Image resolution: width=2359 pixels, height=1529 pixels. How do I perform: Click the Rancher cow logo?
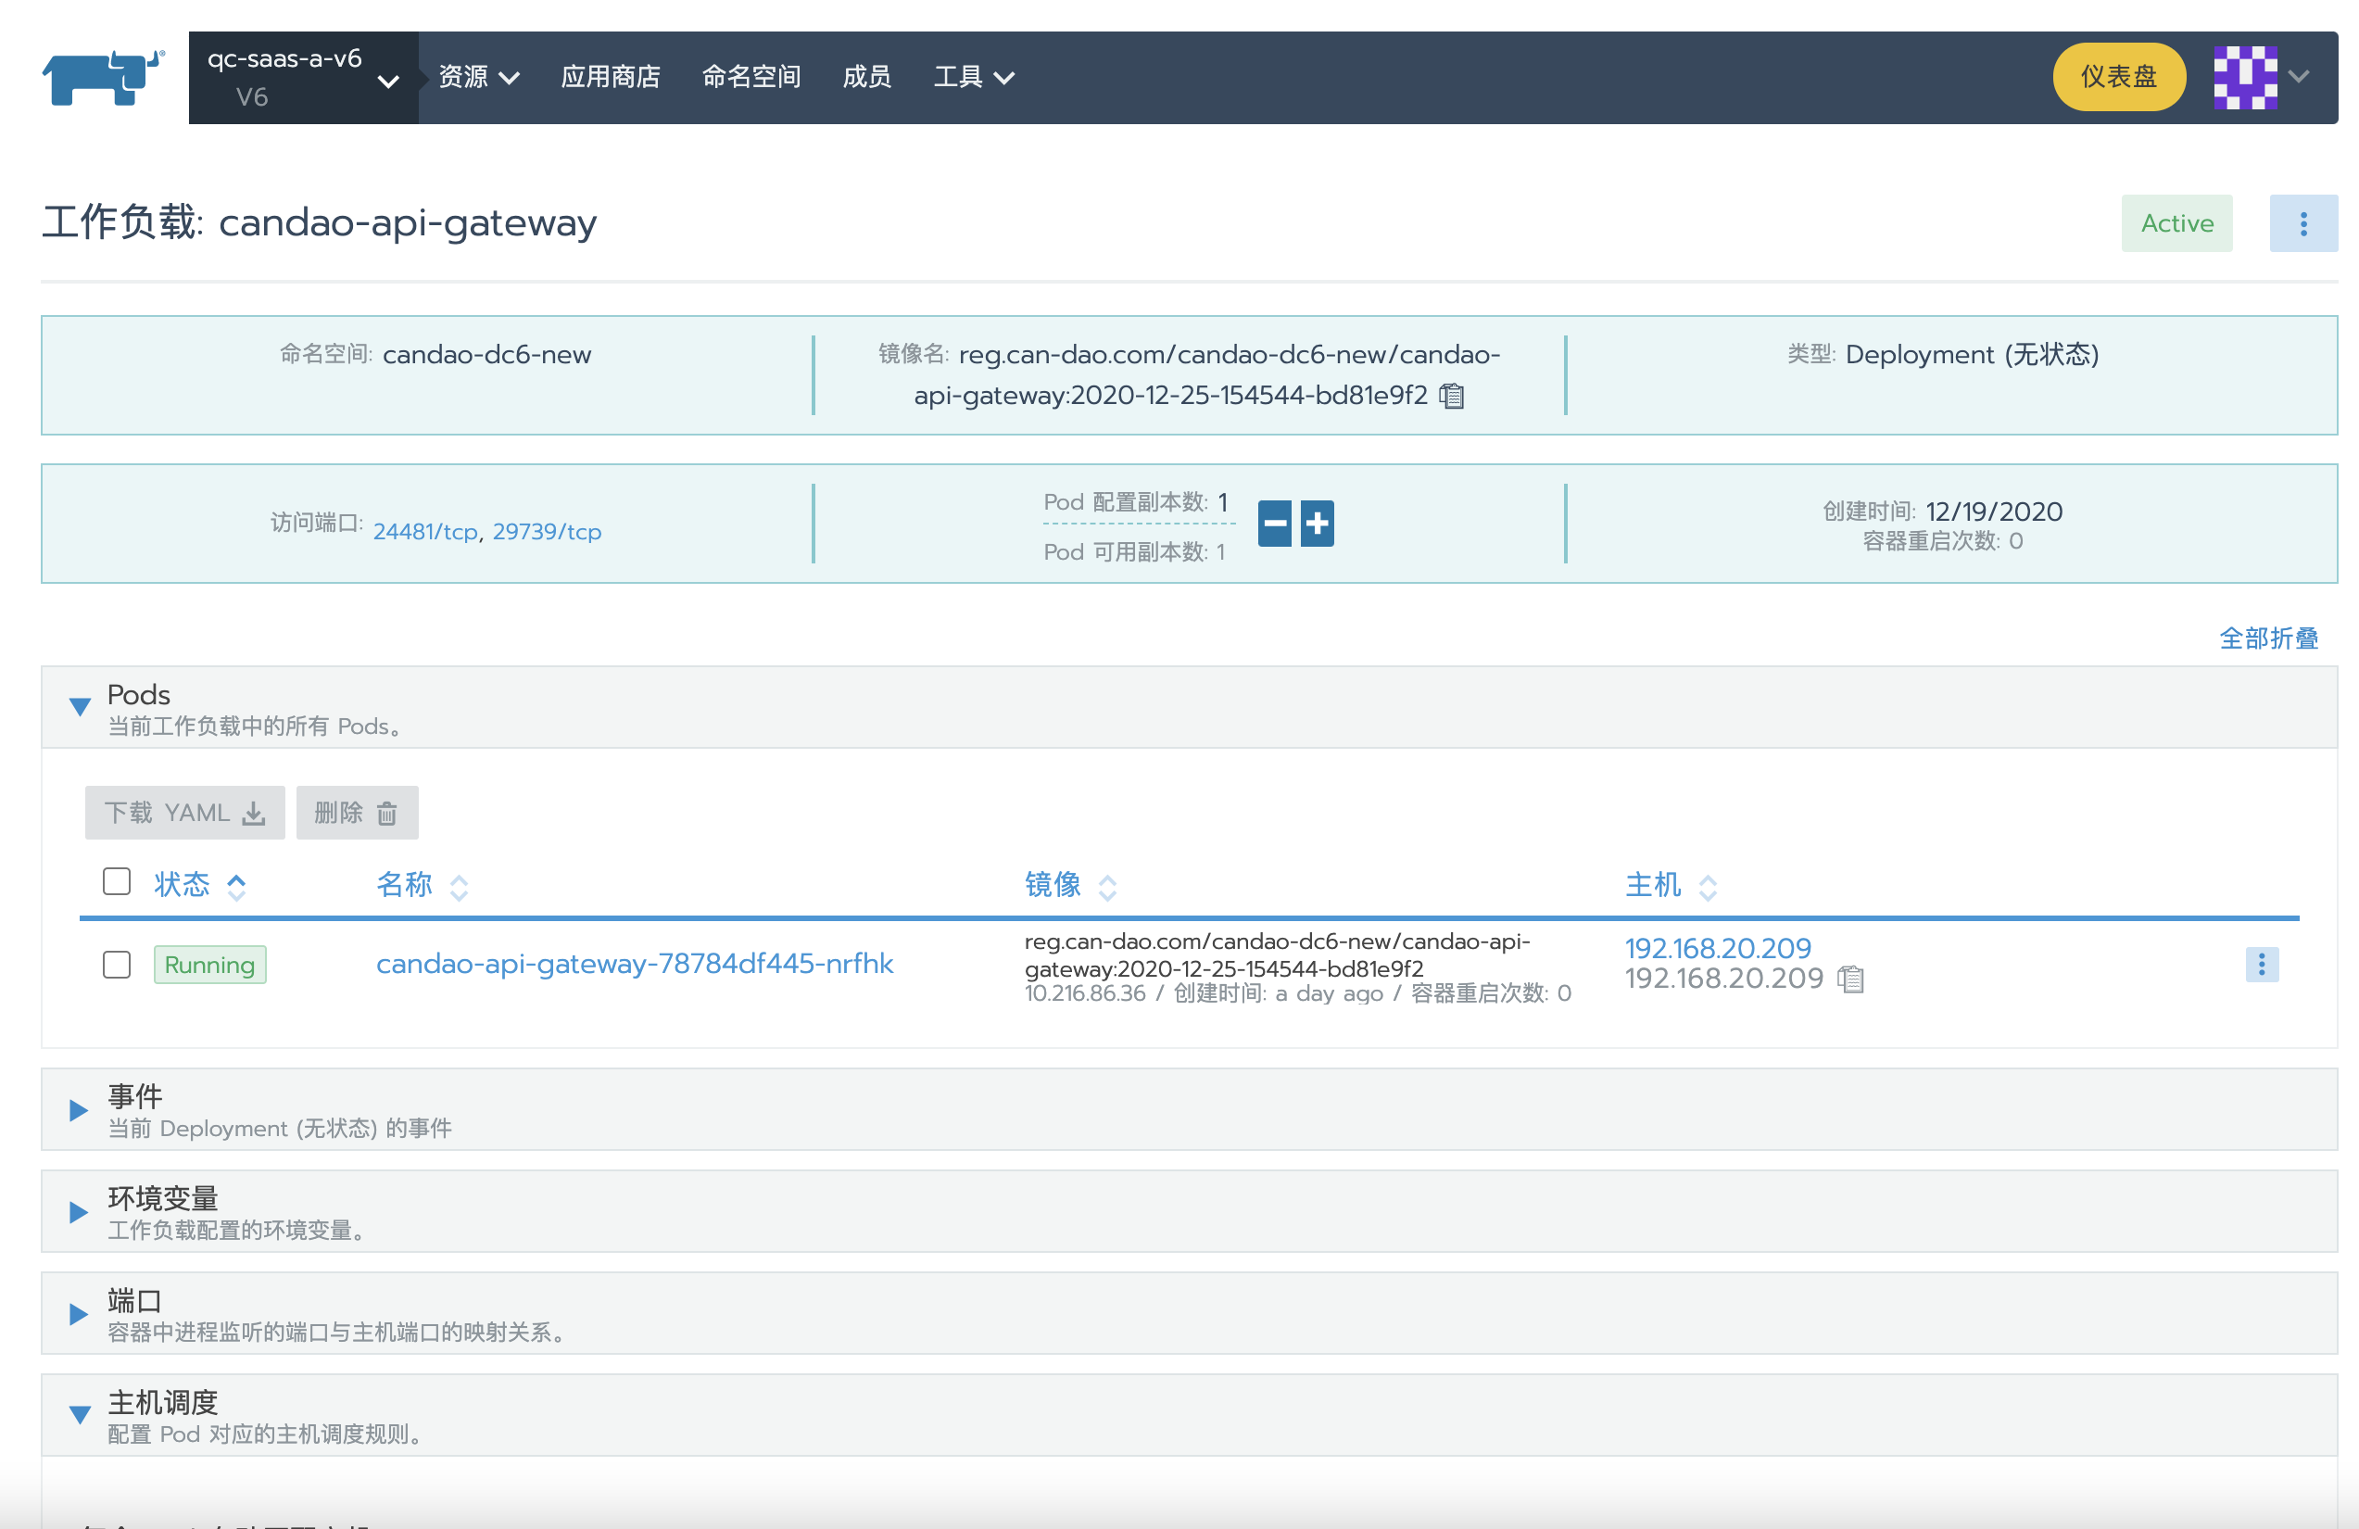[x=102, y=77]
